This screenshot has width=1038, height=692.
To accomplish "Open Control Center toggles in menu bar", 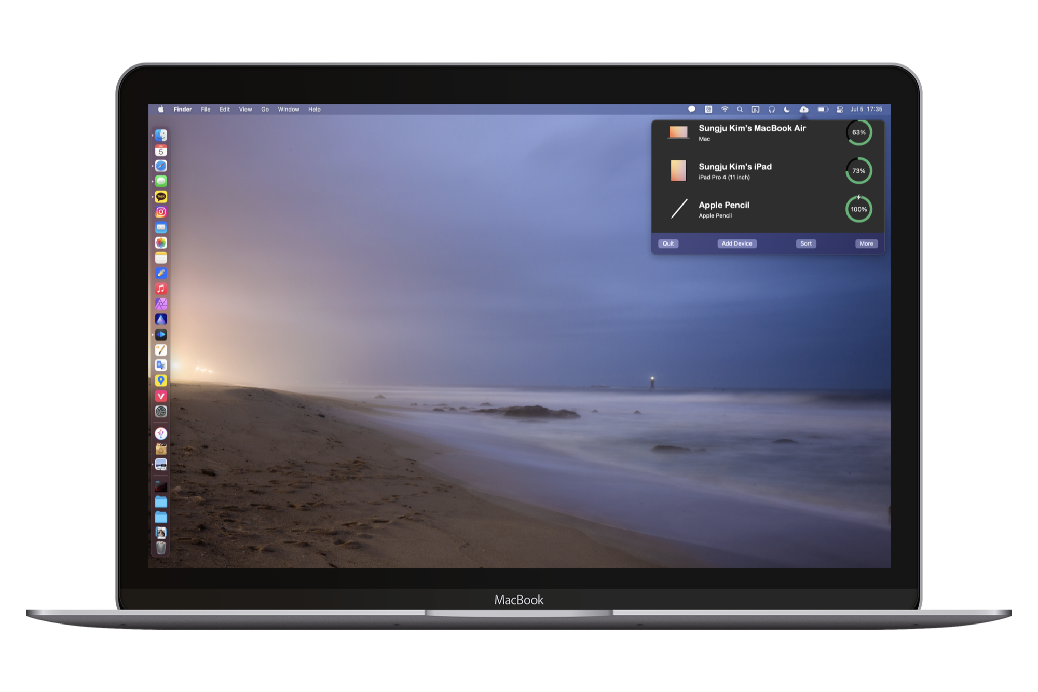I will pos(839,110).
